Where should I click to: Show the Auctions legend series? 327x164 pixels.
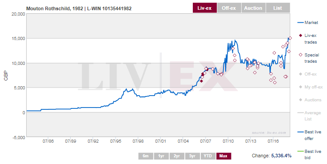[x=313, y=100]
